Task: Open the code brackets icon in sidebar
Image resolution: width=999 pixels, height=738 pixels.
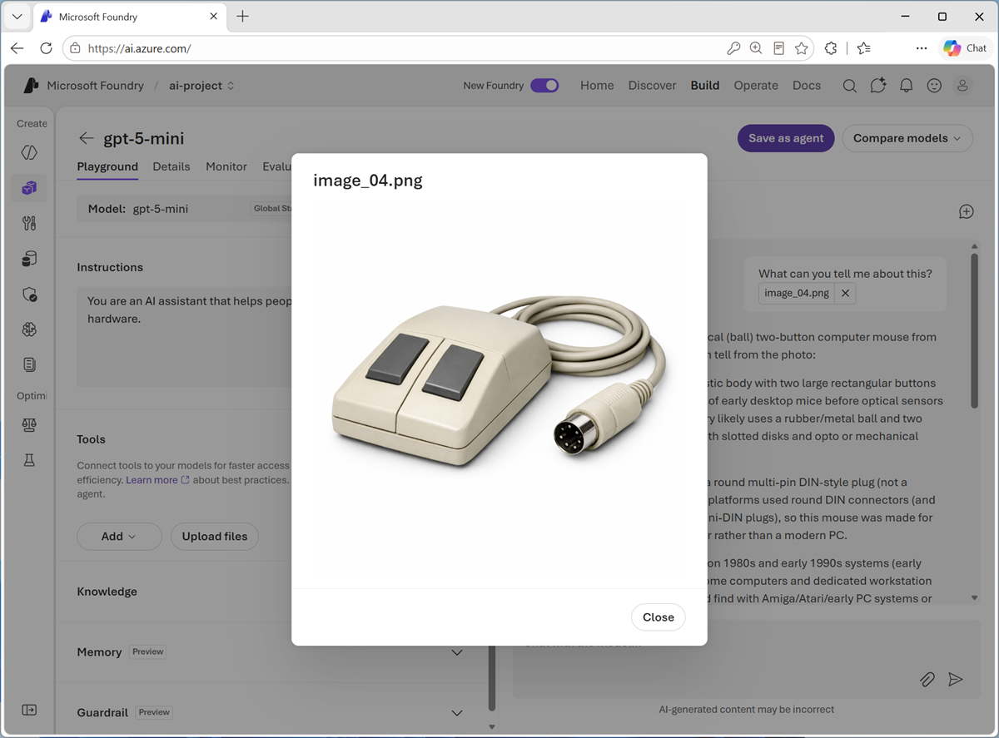Action: [29, 152]
